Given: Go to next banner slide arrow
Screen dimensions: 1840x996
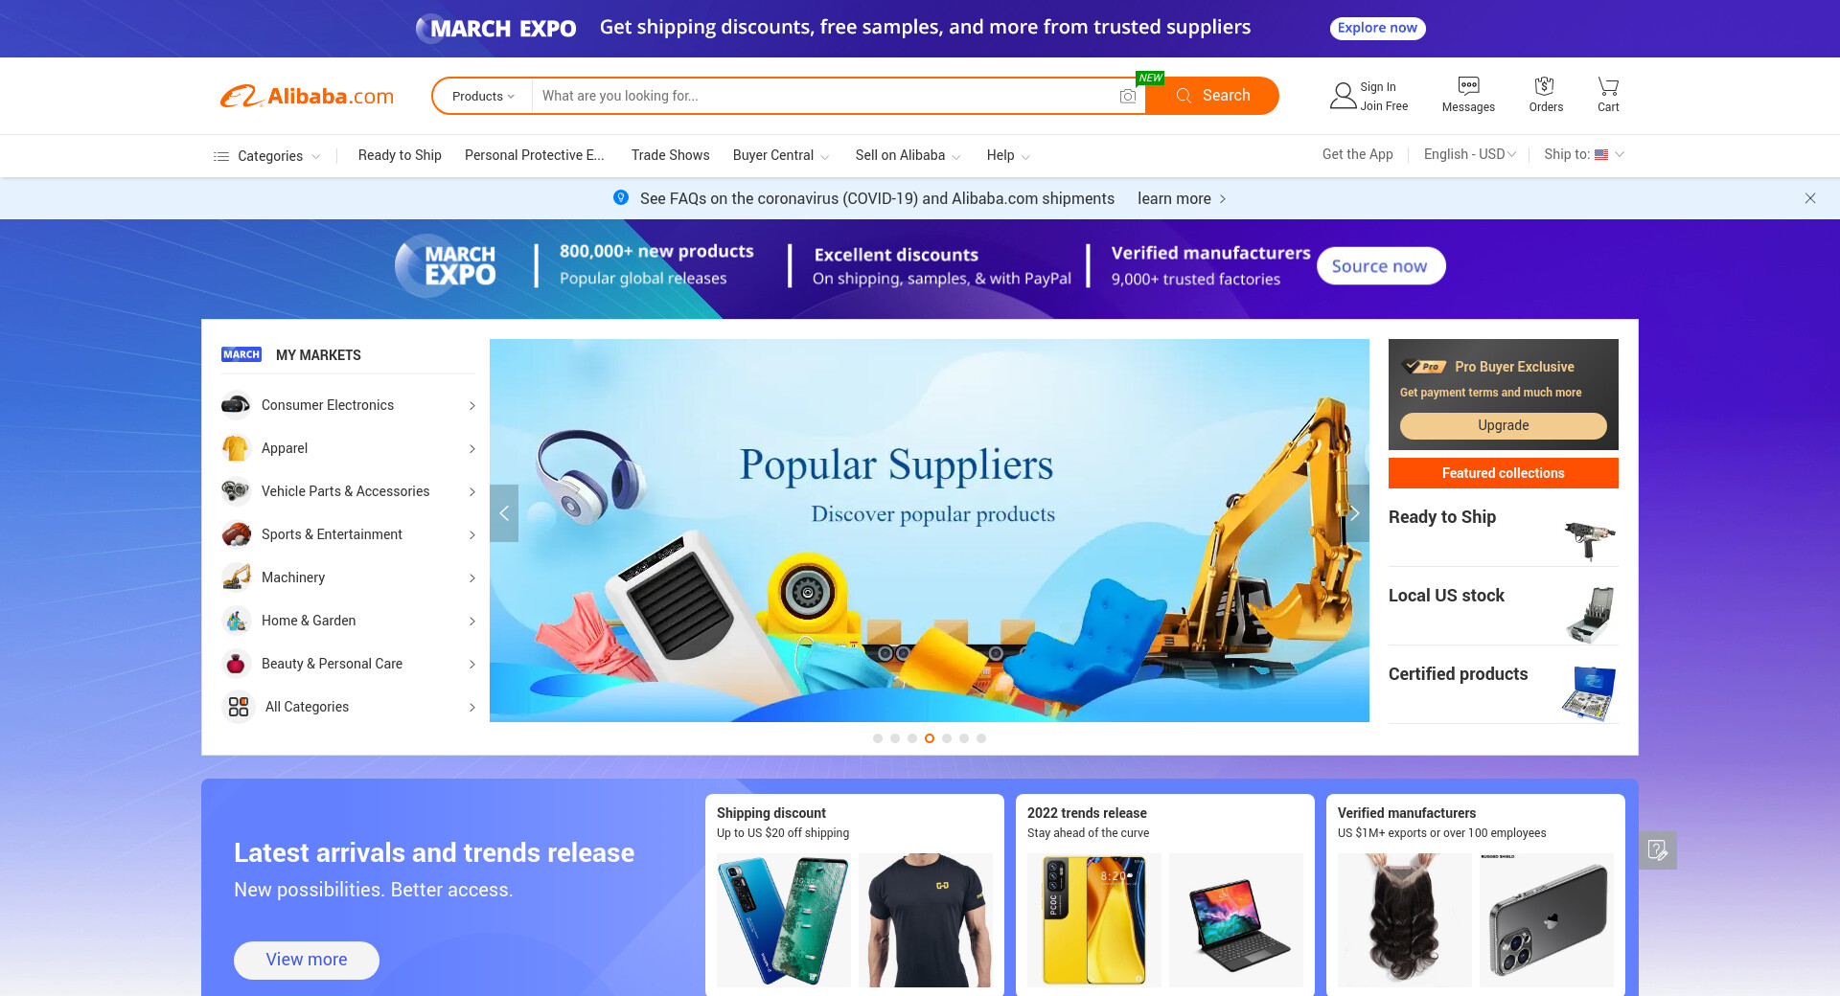Looking at the screenshot, I should [x=1355, y=513].
